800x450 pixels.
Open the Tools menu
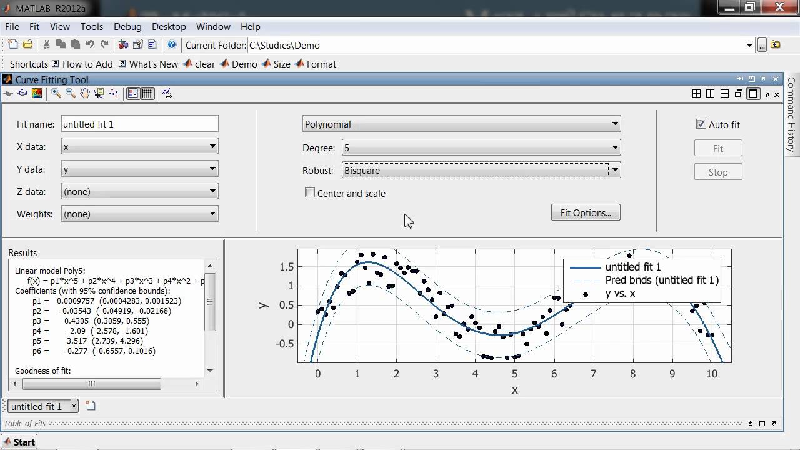click(x=92, y=27)
